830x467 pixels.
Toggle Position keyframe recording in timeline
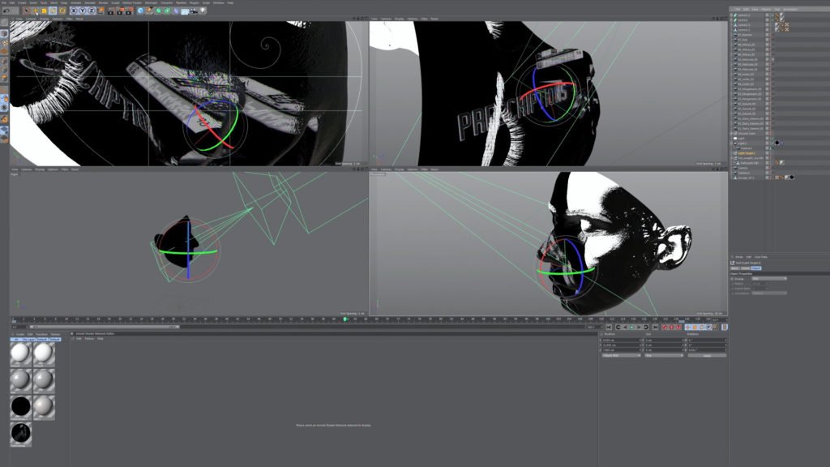pos(688,328)
